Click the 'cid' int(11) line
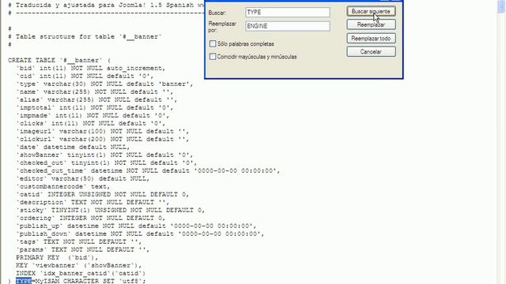This screenshot has height=284, width=506. click(x=85, y=76)
